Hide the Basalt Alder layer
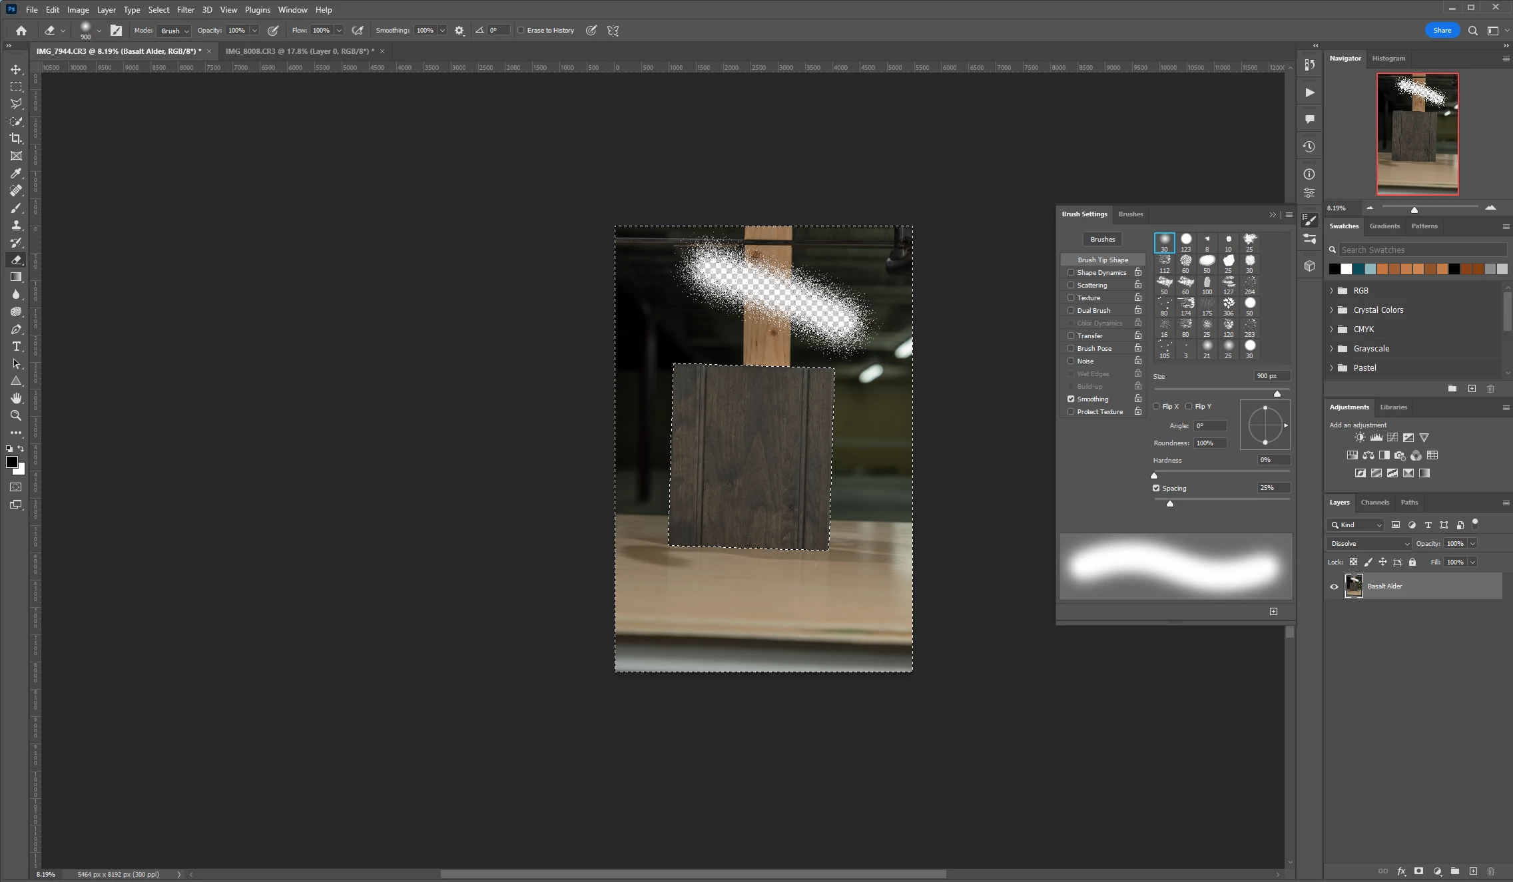The height and width of the screenshot is (882, 1513). tap(1334, 586)
